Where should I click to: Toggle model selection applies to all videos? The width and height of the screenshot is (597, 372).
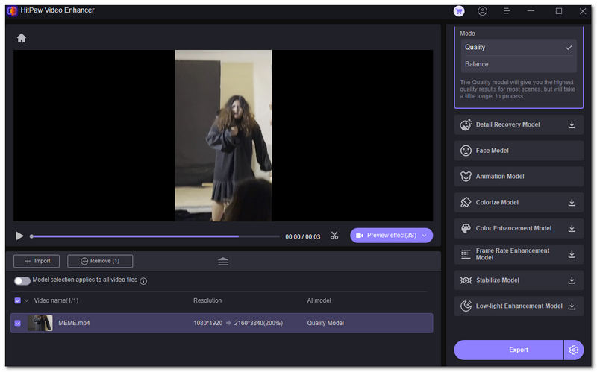coord(22,281)
